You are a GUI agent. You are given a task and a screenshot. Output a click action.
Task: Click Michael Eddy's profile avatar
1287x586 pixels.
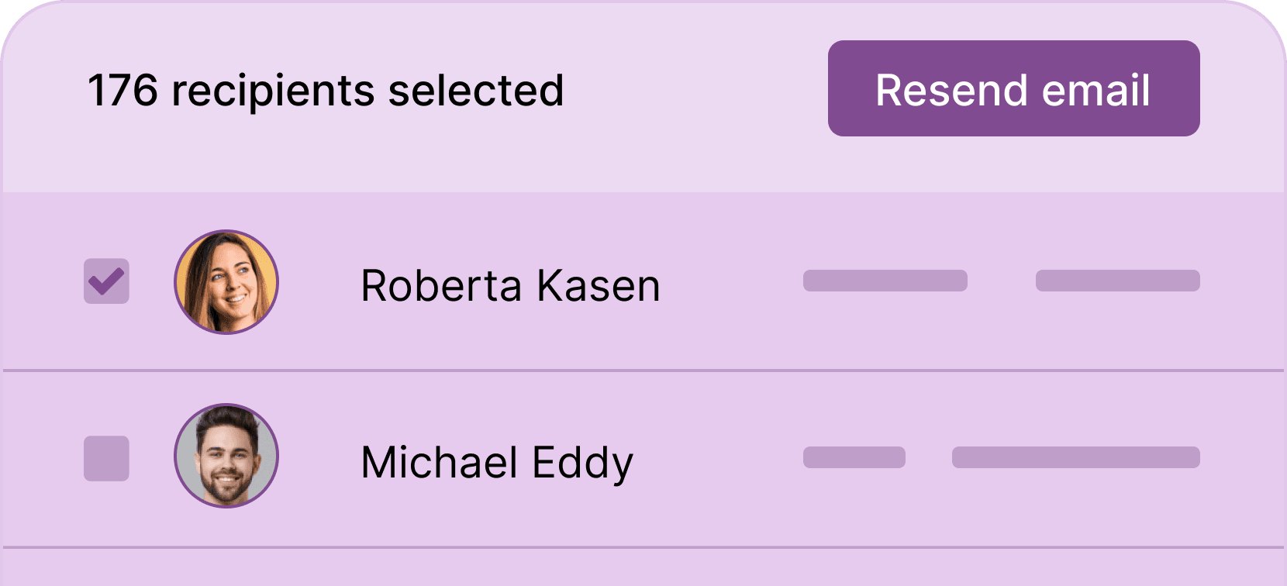pos(227,459)
